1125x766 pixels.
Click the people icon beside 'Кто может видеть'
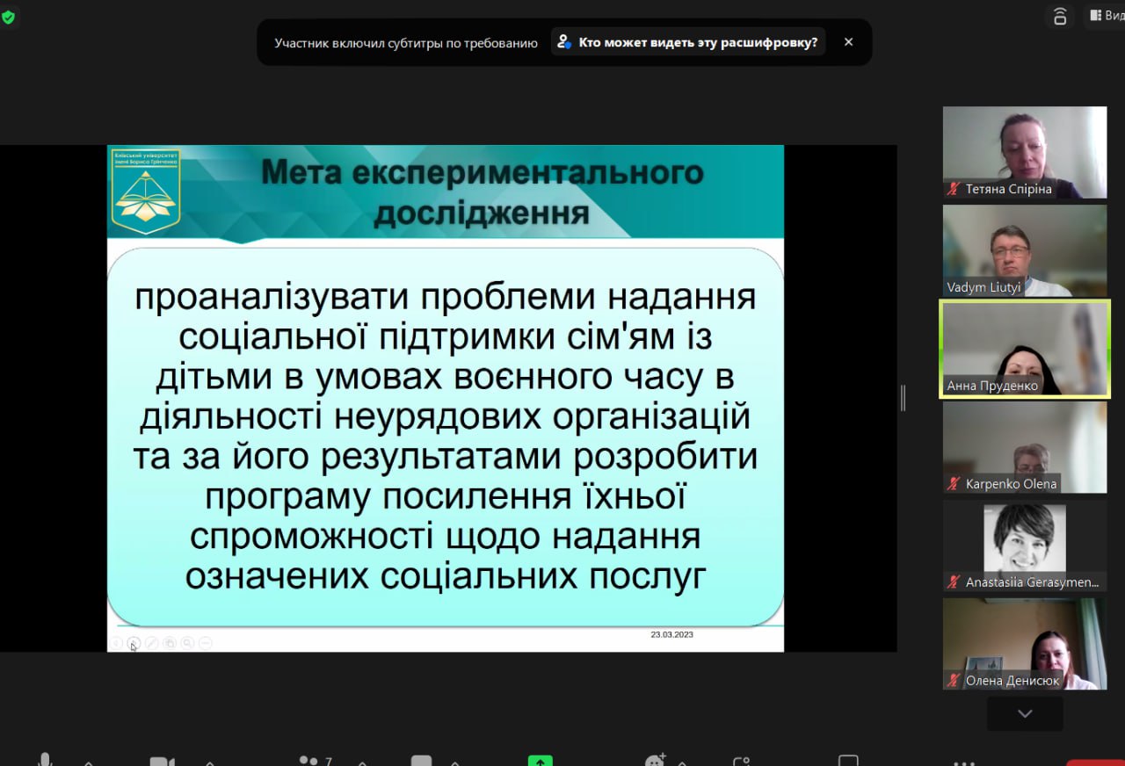point(564,42)
